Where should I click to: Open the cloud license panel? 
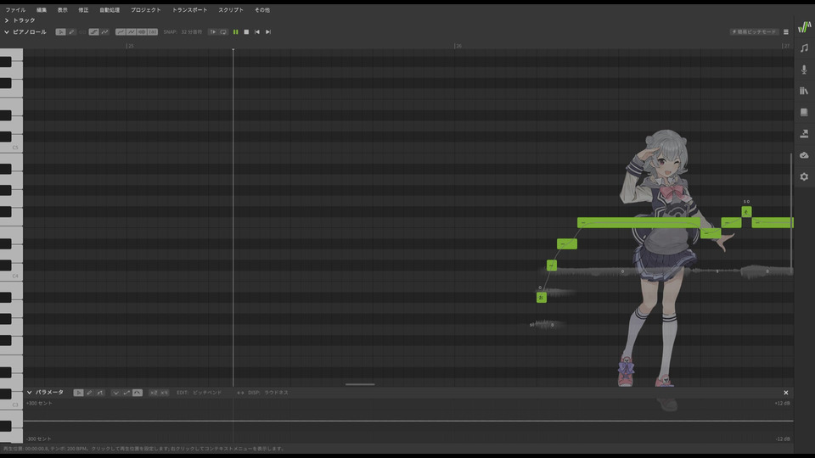[804, 155]
